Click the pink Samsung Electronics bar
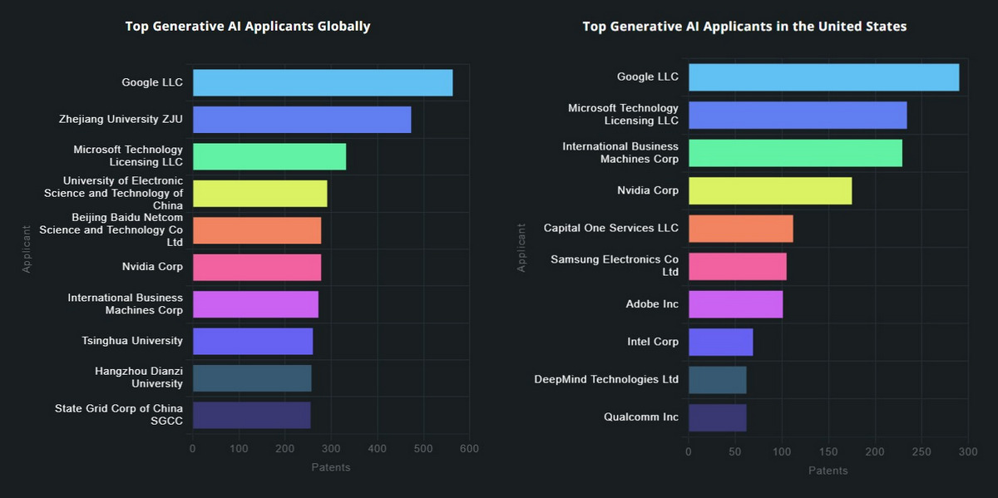Screen dimensions: 998x498 click(737, 266)
